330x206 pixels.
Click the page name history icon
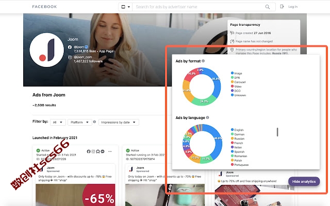232,41
